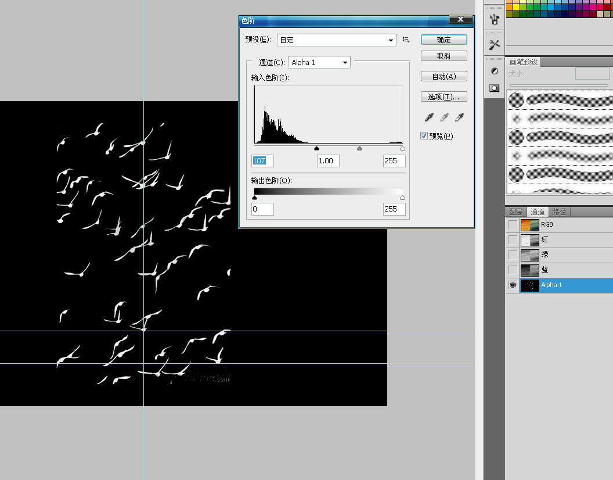Open the Tool Presets wrench and screwdriver icon
613x480 pixels.
(x=495, y=45)
